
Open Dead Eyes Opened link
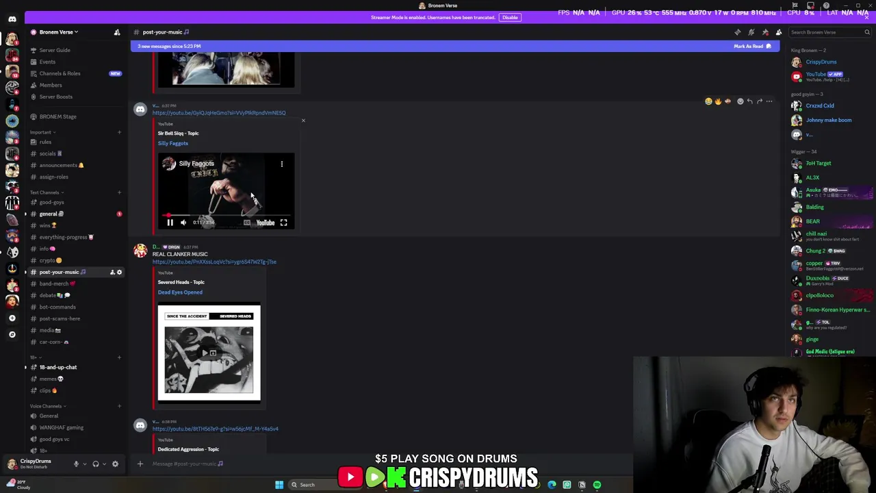click(x=180, y=292)
